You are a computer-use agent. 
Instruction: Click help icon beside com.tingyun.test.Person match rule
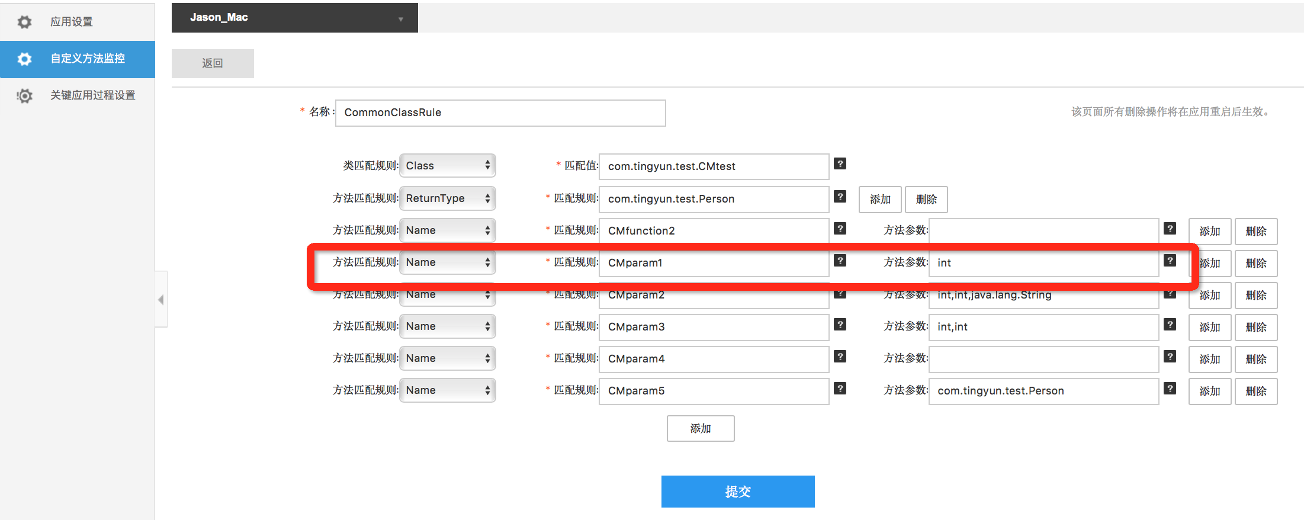coord(840,197)
